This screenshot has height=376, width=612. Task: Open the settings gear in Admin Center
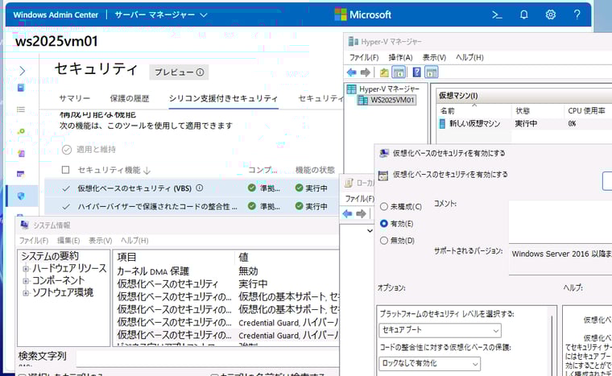click(551, 14)
